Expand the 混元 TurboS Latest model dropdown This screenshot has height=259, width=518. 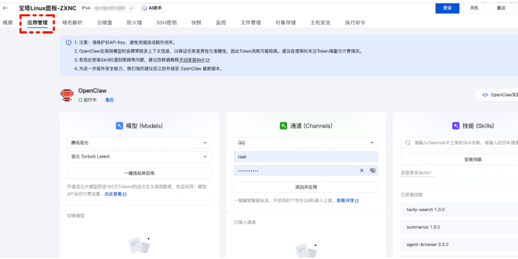(x=139, y=156)
